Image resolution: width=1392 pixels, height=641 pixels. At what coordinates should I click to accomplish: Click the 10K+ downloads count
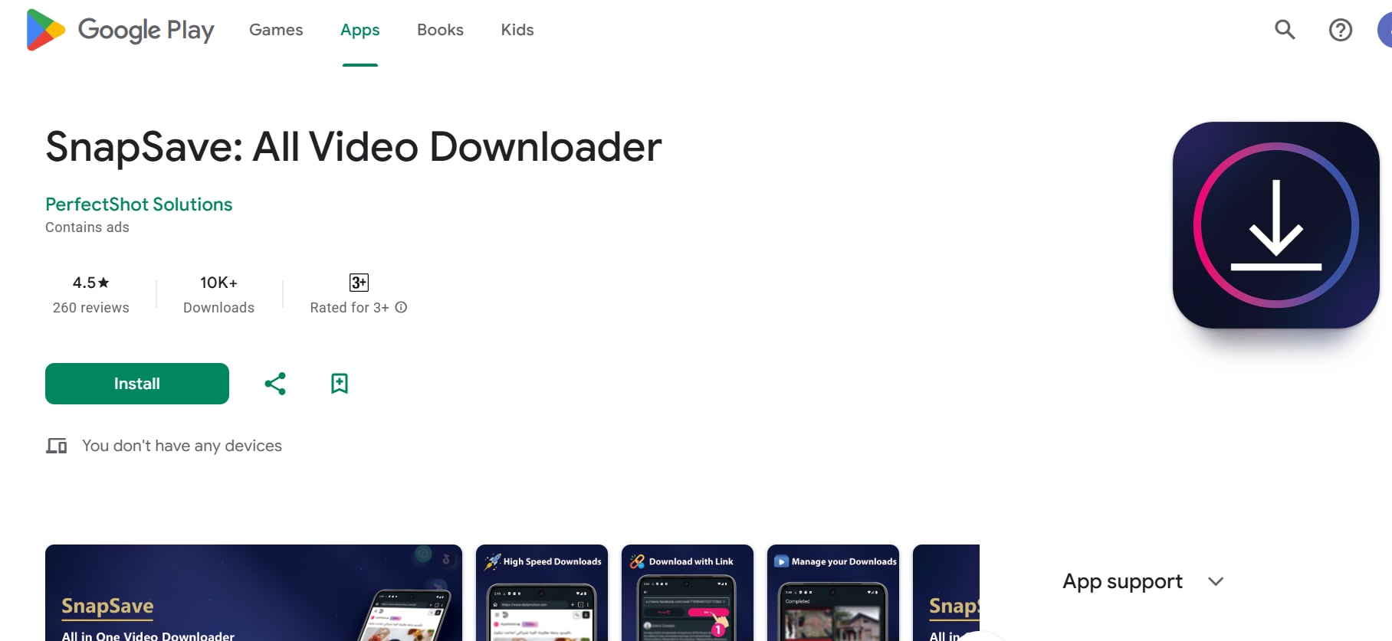click(x=219, y=283)
